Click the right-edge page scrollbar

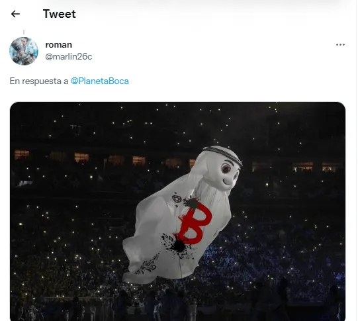click(x=357, y=160)
